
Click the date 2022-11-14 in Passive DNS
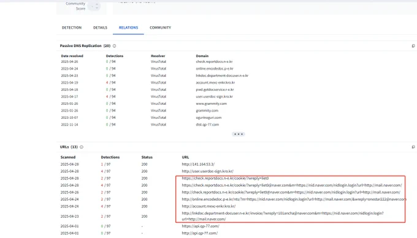(69, 124)
